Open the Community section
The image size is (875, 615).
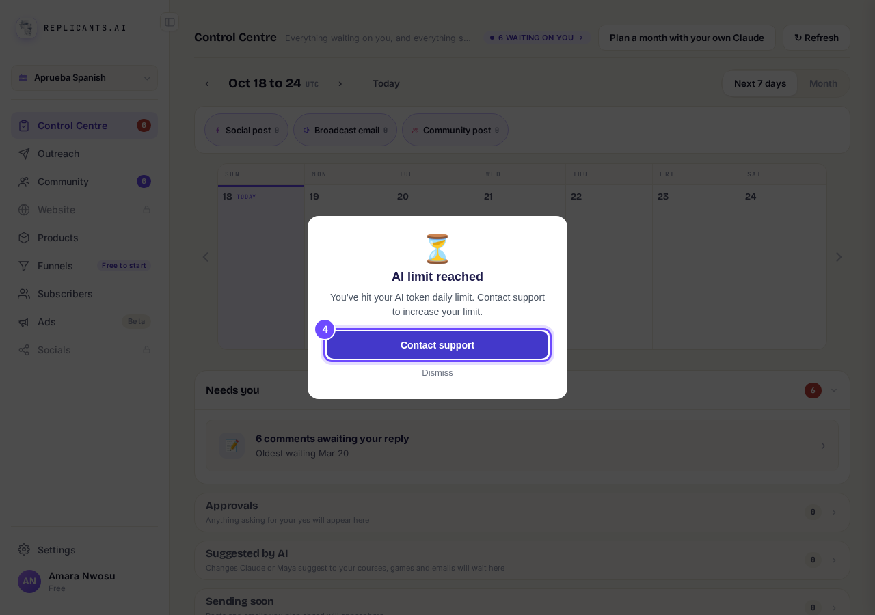84,182
